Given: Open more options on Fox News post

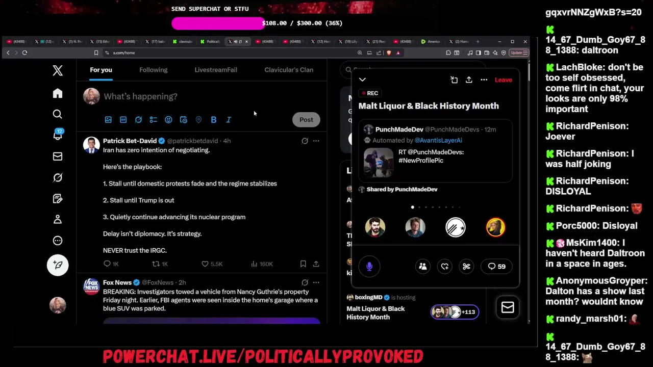Looking at the screenshot, I should [x=316, y=282].
